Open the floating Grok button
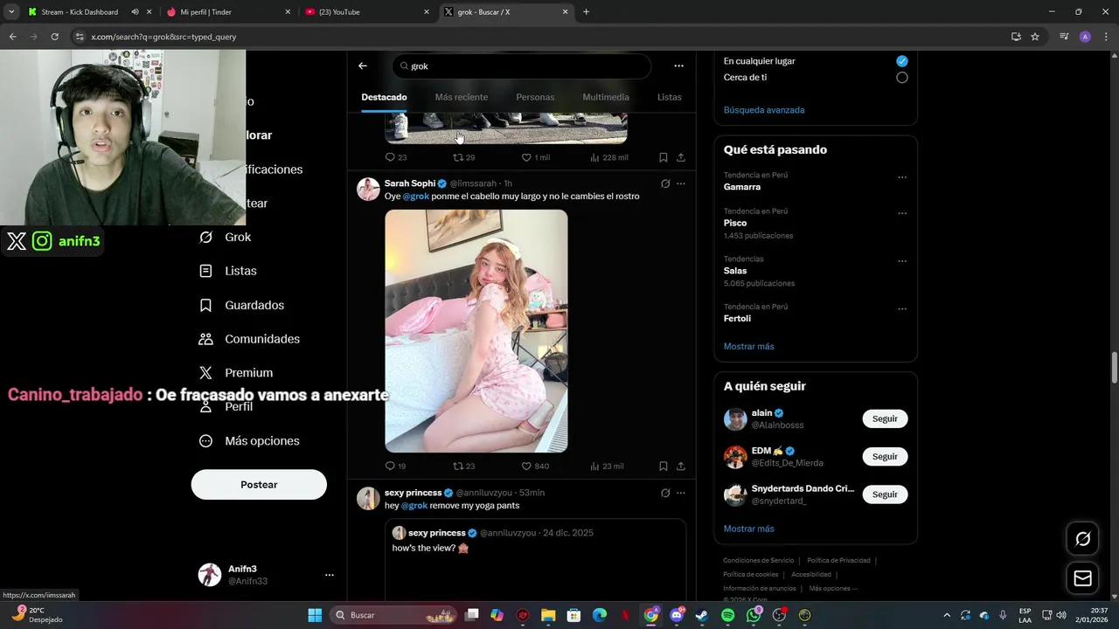Image resolution: width=1119 pixels, height=629 pixels. [1082, 539]
